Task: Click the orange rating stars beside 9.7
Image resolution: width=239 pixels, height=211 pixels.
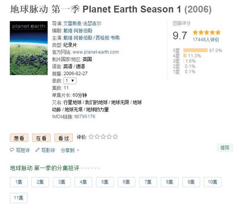Action: [x=207, y=33]
